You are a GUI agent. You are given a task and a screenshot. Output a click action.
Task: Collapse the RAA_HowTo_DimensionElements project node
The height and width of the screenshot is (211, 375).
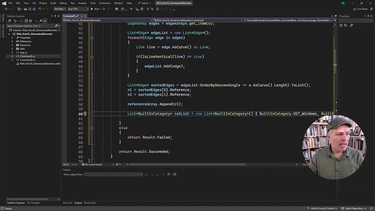(x=9, y=34)
